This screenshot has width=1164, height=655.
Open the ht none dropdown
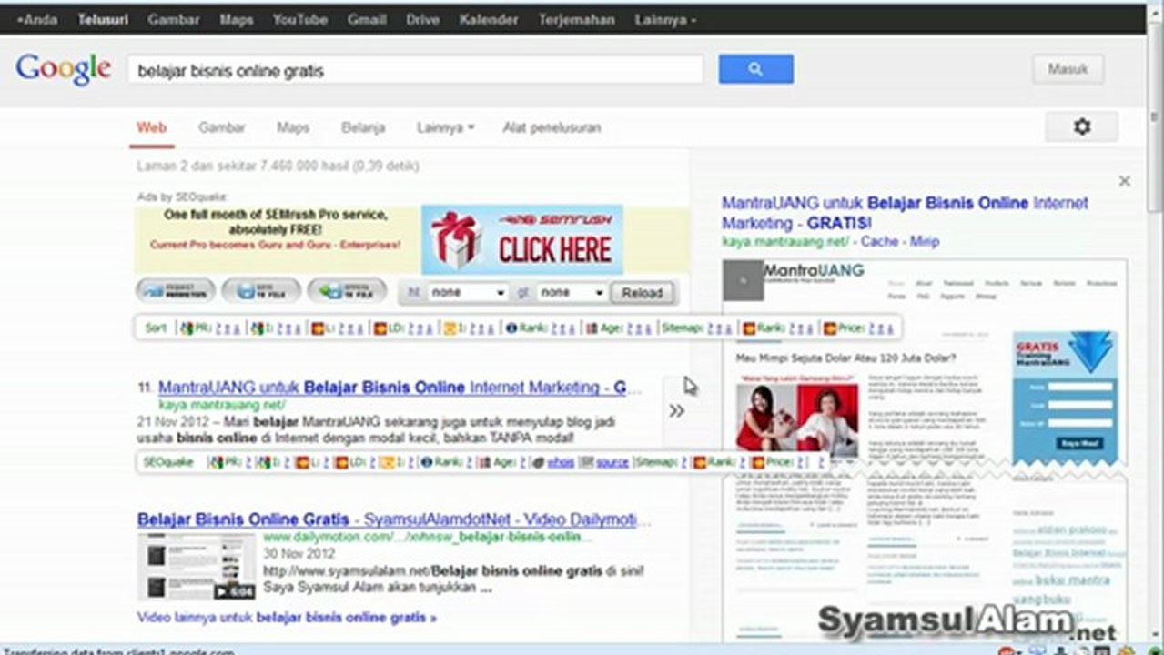(x=467, y=293)
